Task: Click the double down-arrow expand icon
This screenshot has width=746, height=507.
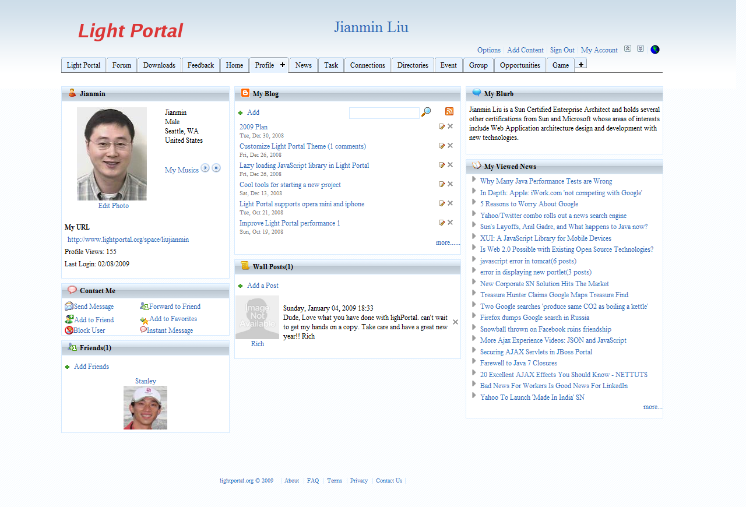Action: pos(641,48)
